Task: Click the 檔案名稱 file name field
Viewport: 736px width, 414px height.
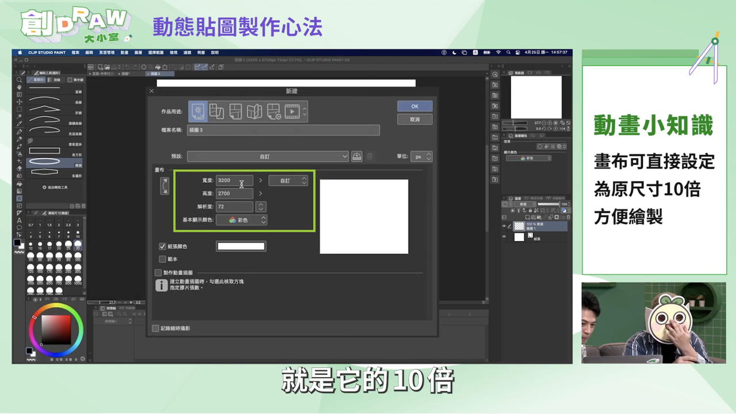Action: coord(283,131)
